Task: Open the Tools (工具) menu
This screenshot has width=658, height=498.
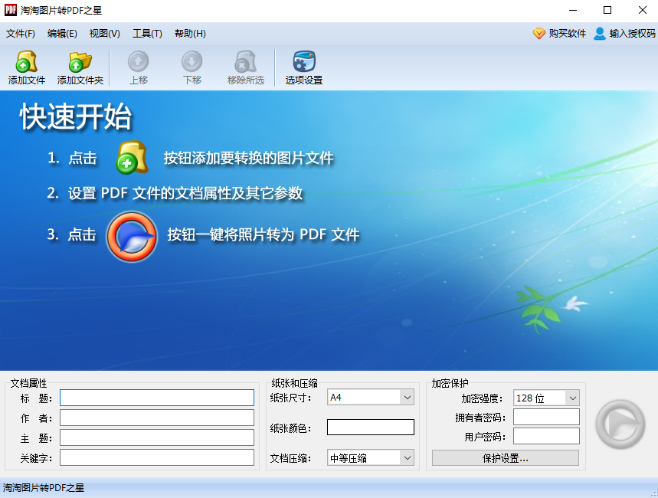Action: point(147,34)
